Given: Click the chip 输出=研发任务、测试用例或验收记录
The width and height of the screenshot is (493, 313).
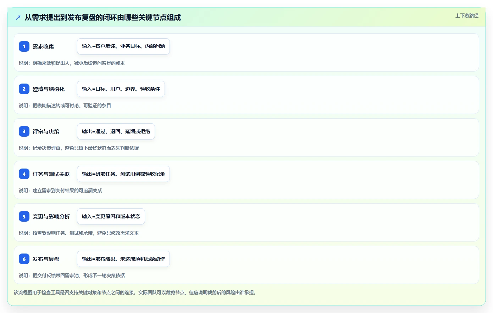Looking at the screenshot, I should click(x=123, y=174).
